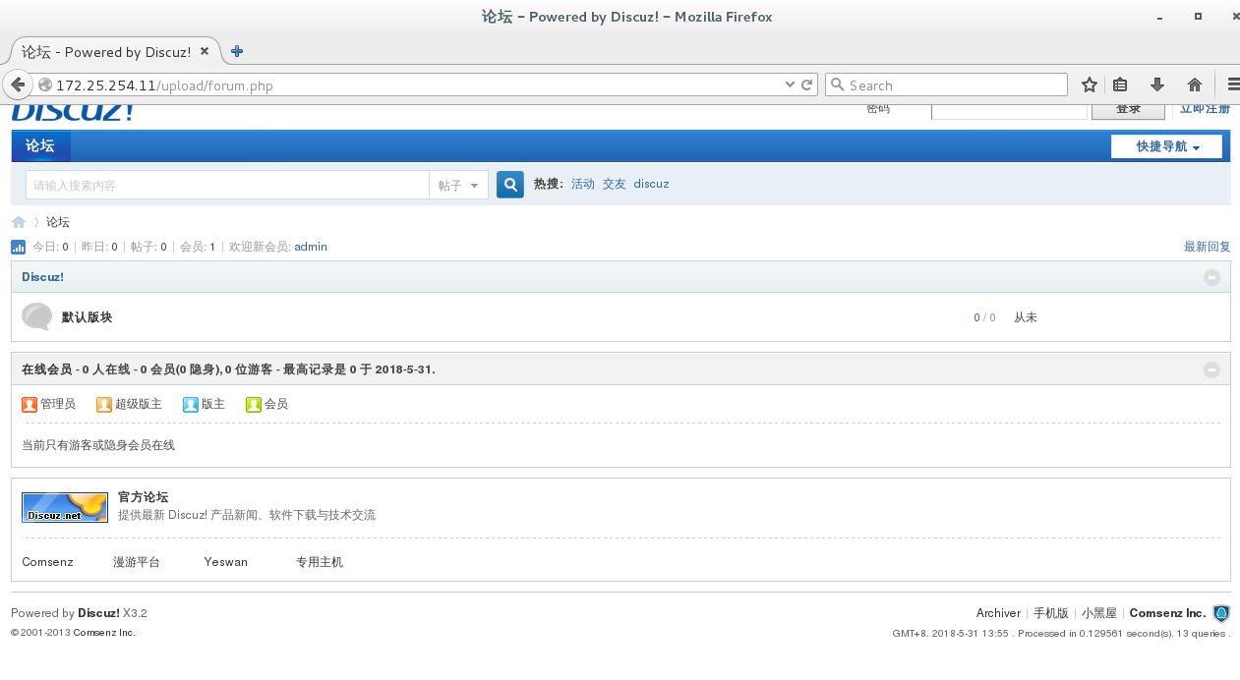Open the Archiver footer link
The image size is (1240, 680).
pyautogui.click(x=998, y=613)
